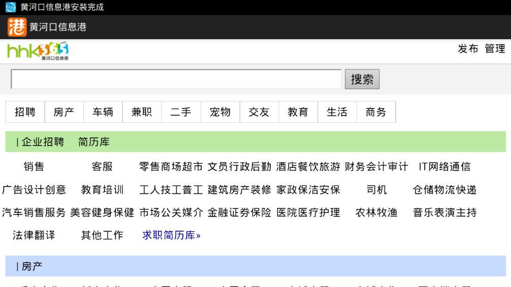Open 医院医疗护理 job category

(308, 212)
